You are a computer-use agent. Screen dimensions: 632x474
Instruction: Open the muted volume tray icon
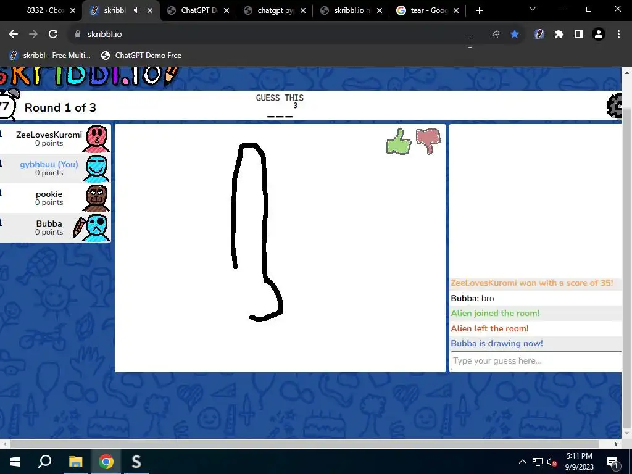(x=552, y=462)
